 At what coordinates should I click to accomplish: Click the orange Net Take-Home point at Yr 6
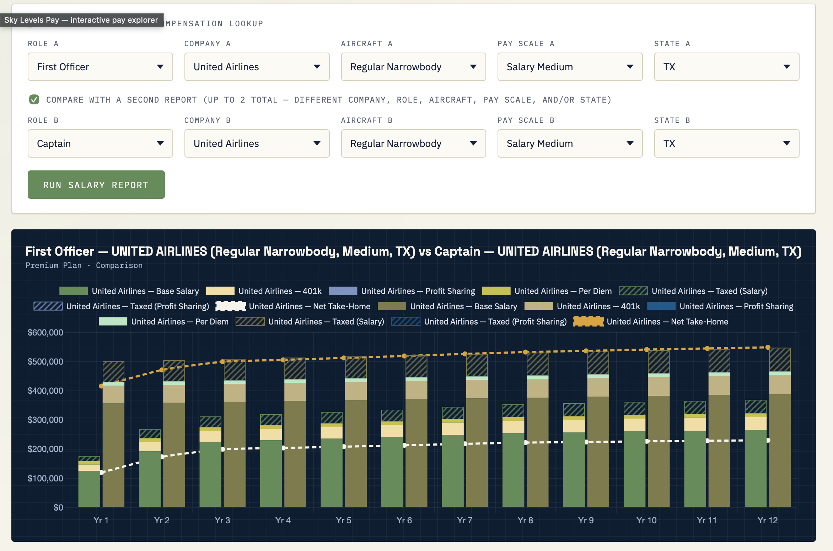click(x=404, y=356)
